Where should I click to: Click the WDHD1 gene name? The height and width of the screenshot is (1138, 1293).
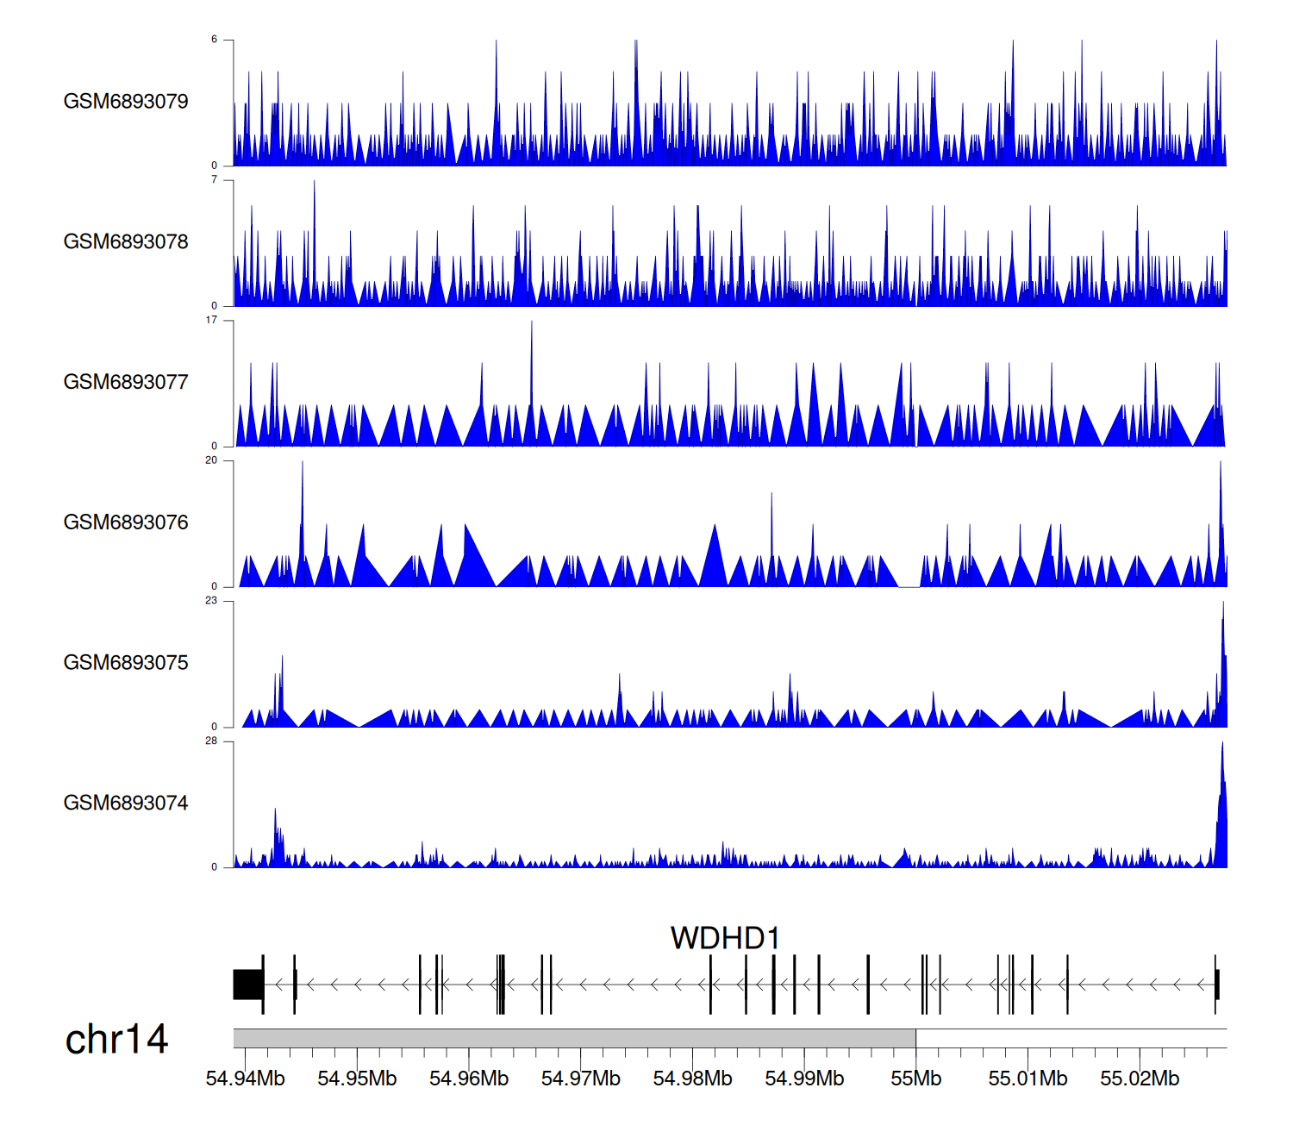(725, 938)
